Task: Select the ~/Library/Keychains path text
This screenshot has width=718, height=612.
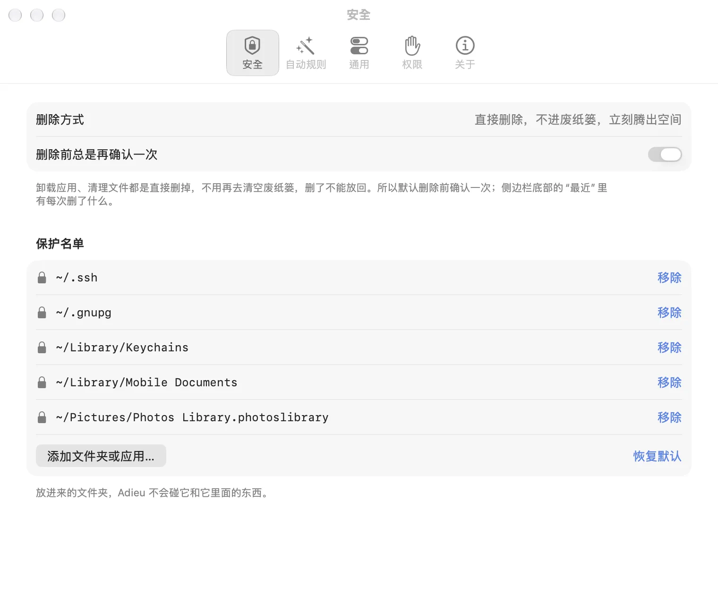Action: point(122,348)
